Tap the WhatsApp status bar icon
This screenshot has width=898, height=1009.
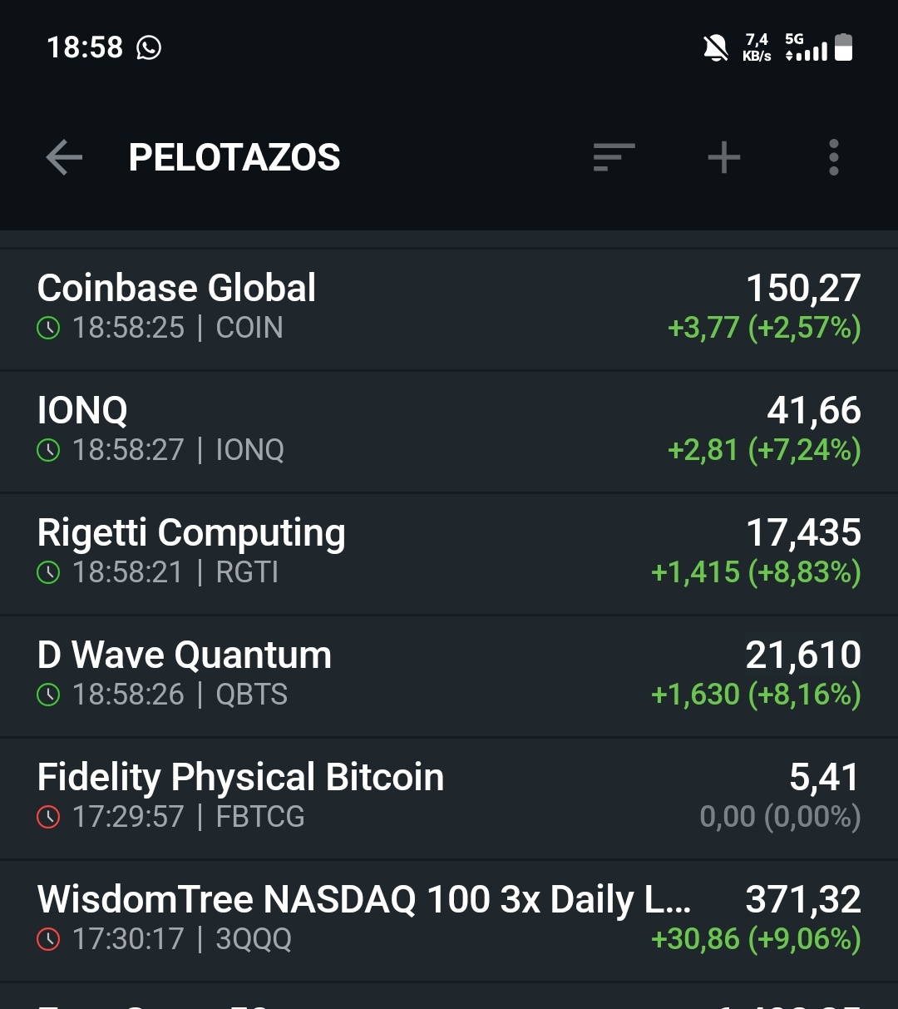click(x=149, y=47)
